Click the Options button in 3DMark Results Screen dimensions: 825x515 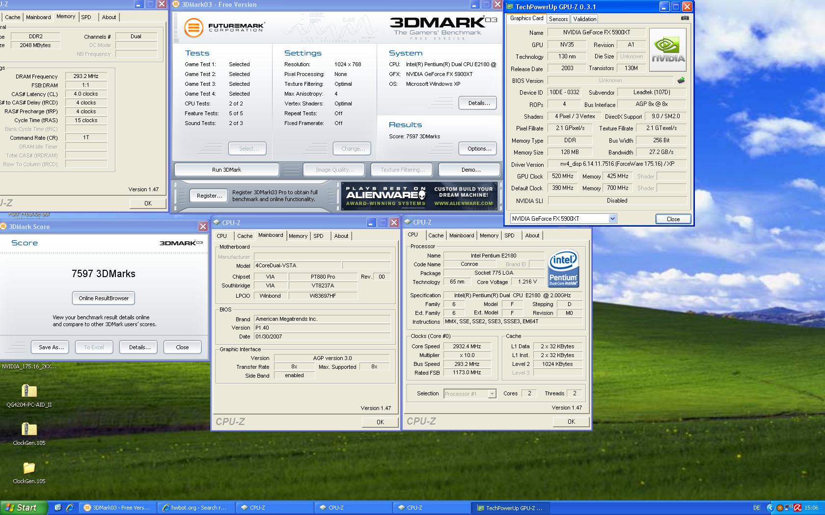(x=479, y=149)
